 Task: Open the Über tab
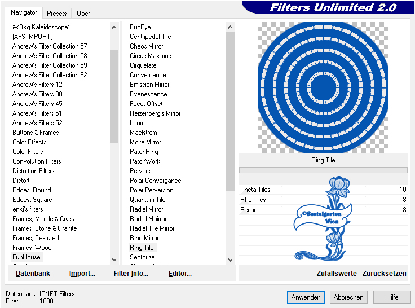point(83,13)
